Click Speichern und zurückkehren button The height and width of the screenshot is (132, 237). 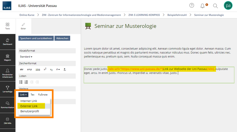click(36, 38)
